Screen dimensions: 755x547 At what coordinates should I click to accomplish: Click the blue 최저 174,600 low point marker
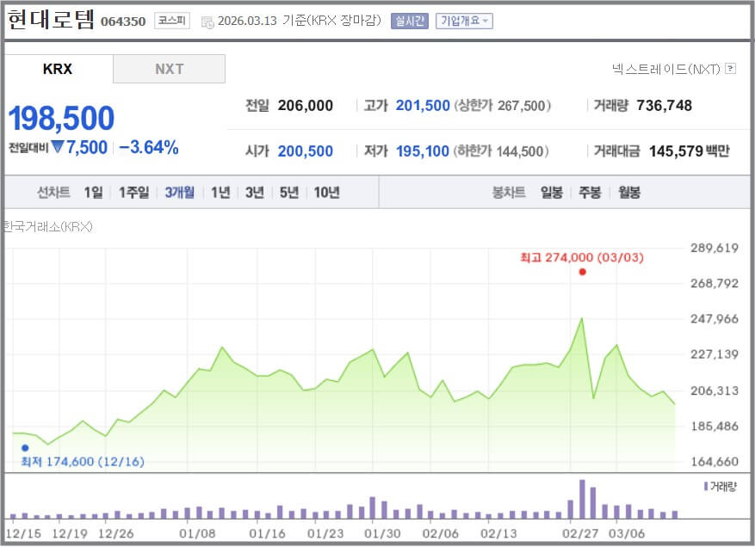[x=25, y=448]
